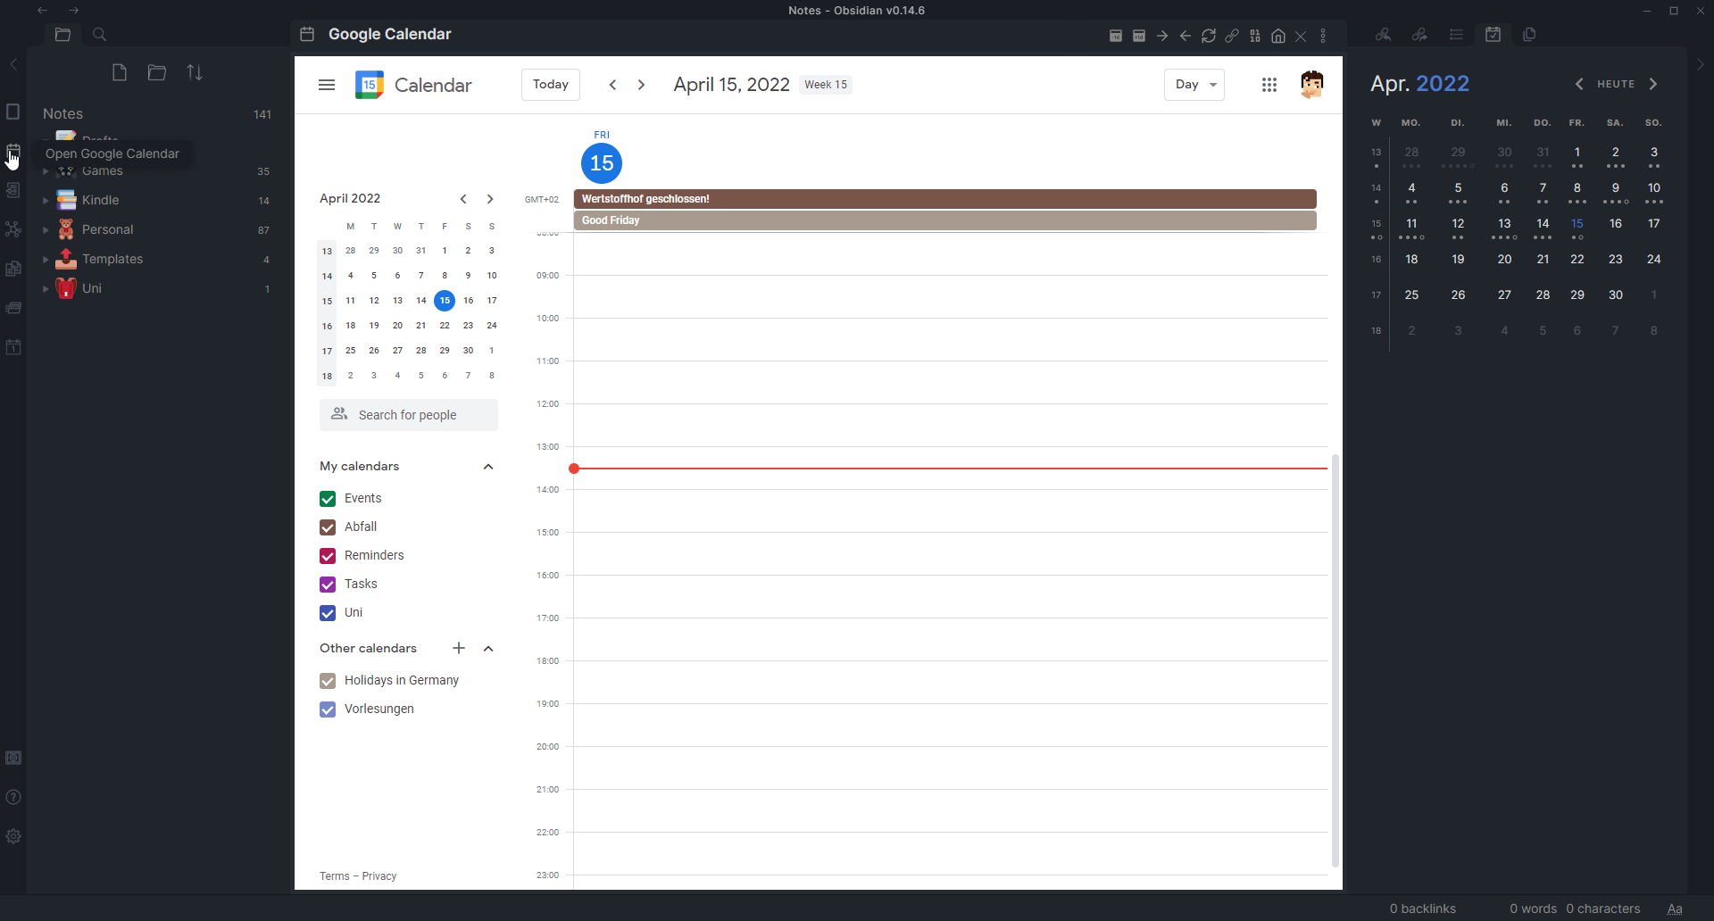Go to the home page via the home icon
Screen dimensions: 1714x921
pos(1277,36)
